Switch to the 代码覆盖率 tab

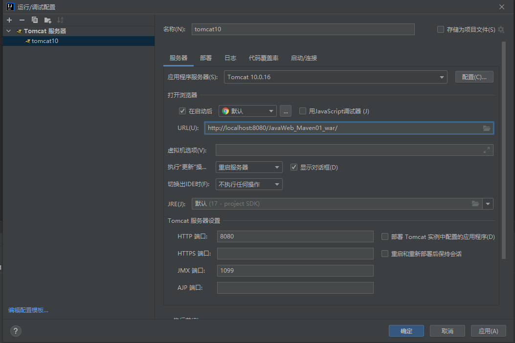(264, 58)
